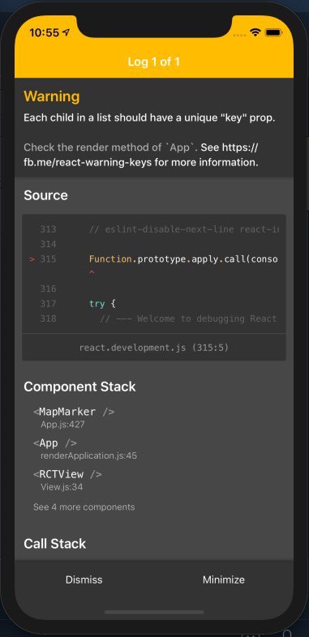
Task: Open the MapMarker component stack entry
Action: pos(74,417)
